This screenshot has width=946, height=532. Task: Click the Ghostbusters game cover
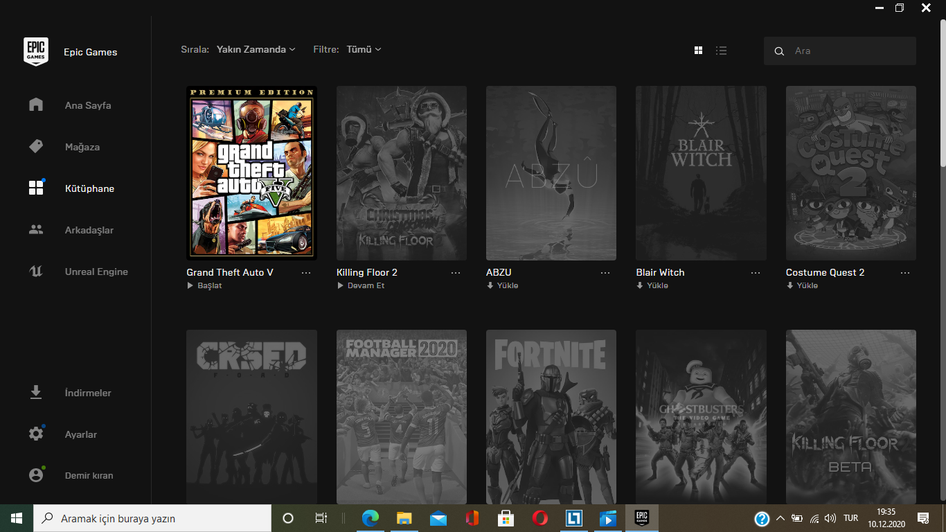pyautogui.click(x=702, y=417)
